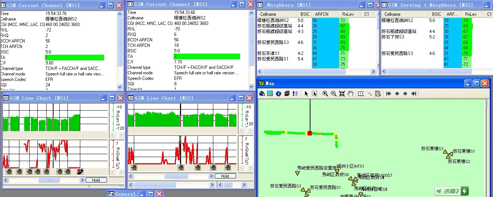Jump to last item arrow in Map toolbar
Screen dimensions: 493x197
click(414, 94)
